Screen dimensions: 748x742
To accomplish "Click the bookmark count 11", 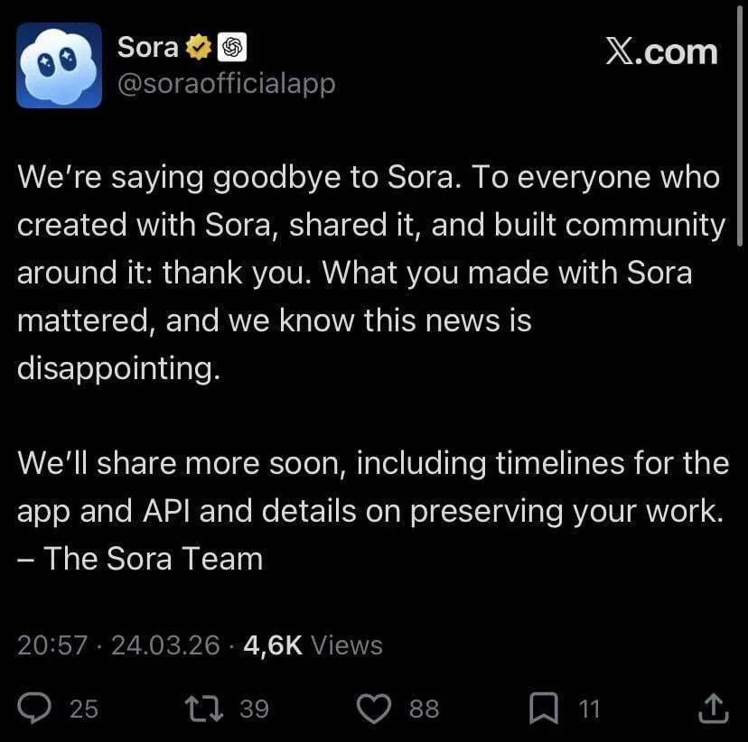I will (588, 710).
